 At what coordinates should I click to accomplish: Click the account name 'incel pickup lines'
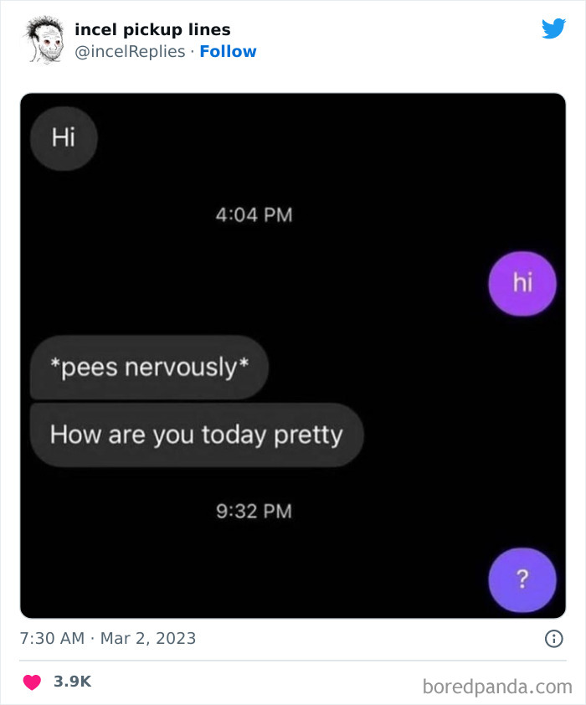(152, 29)
